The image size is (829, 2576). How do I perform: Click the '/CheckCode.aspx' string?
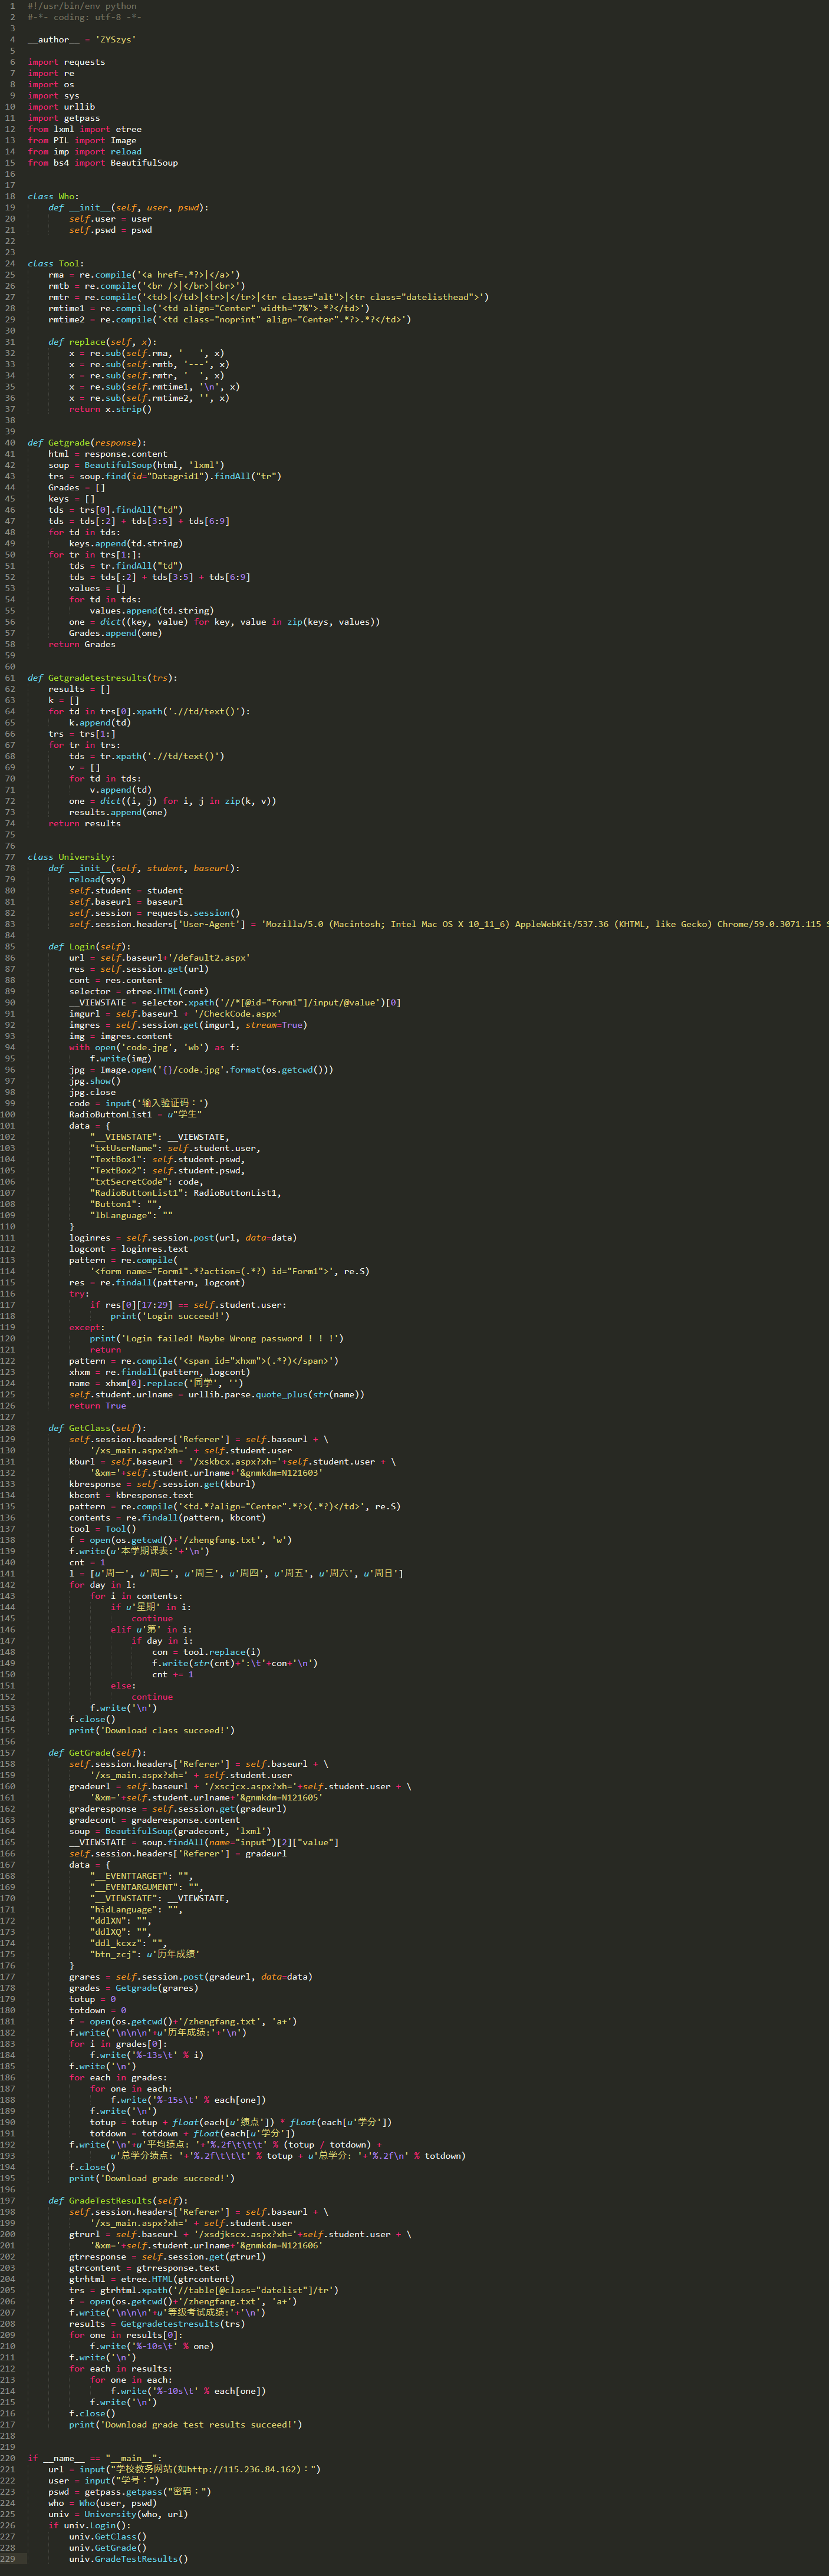point(237,1013)
